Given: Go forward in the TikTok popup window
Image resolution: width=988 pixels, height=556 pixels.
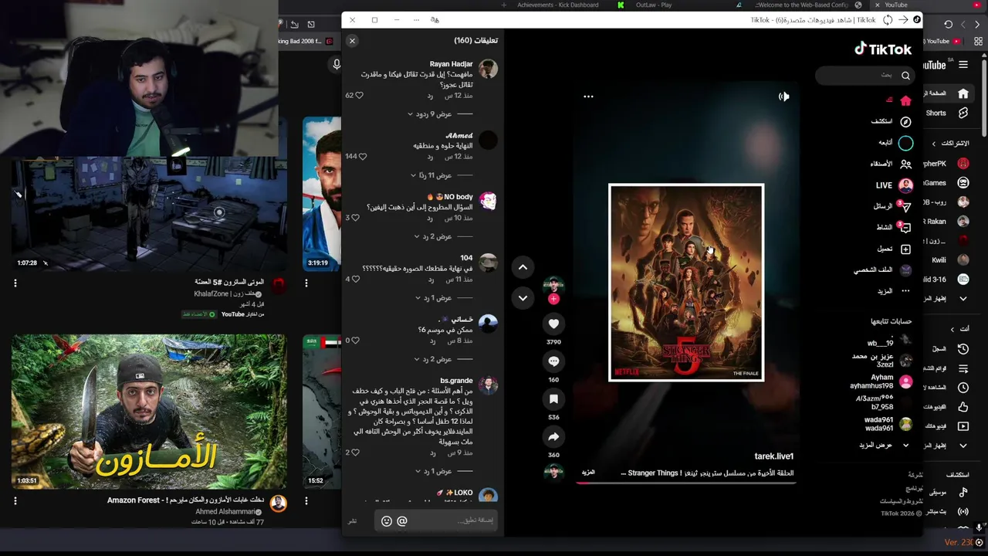Looking at the screenshot, I should tap(902, 20).
